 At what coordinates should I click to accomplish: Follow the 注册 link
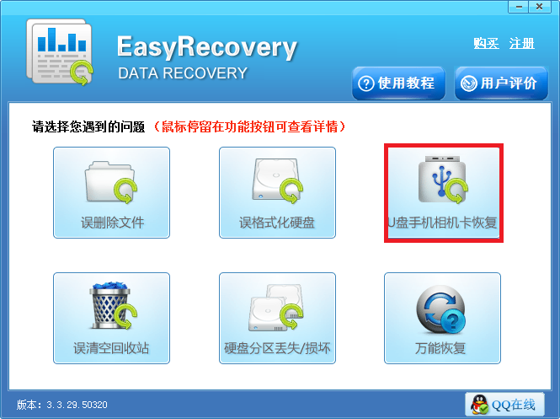pos(522,43)
